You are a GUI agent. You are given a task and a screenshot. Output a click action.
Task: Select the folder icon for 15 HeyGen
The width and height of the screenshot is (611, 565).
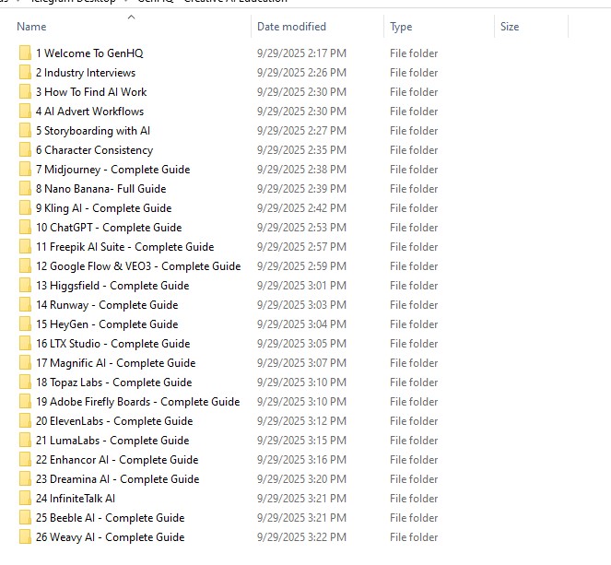click(x=25, y=324)
